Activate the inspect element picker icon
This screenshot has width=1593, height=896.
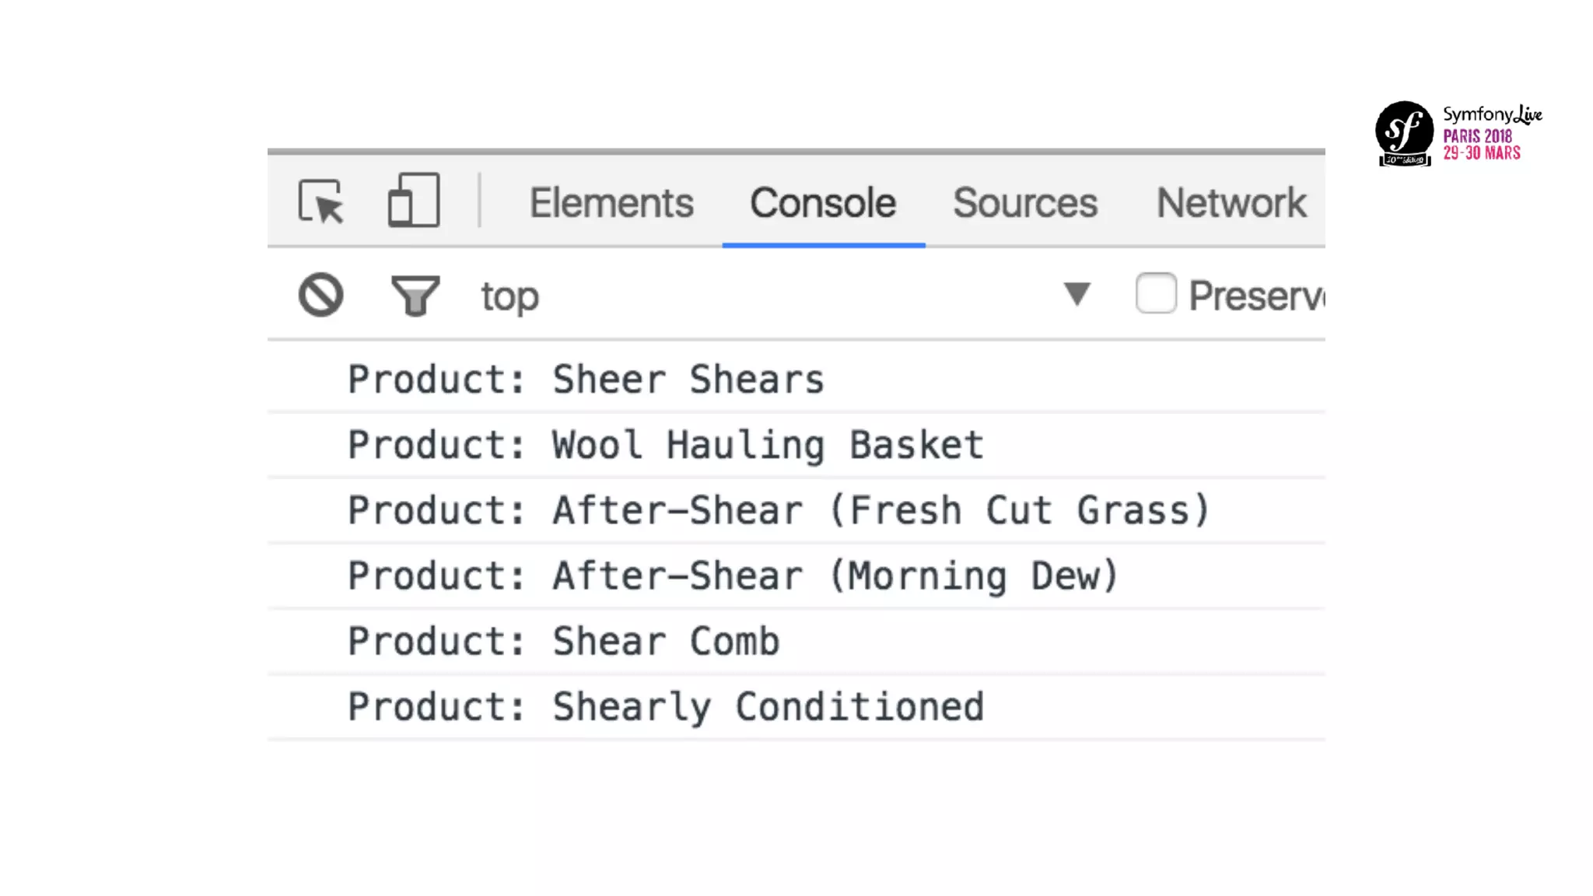[320, 202]
